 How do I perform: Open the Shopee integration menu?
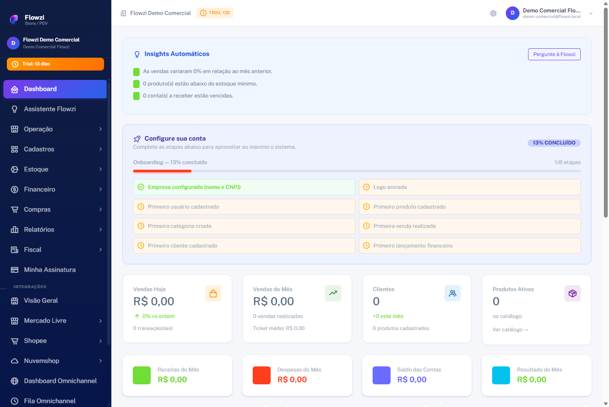coord(55,341)
